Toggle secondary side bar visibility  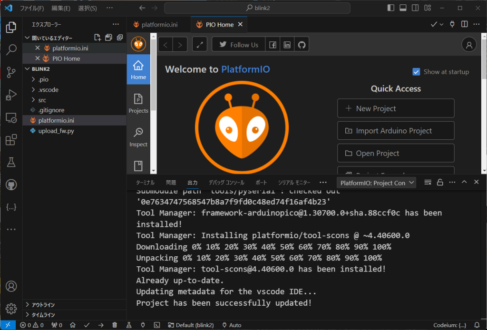coord(415,8)
